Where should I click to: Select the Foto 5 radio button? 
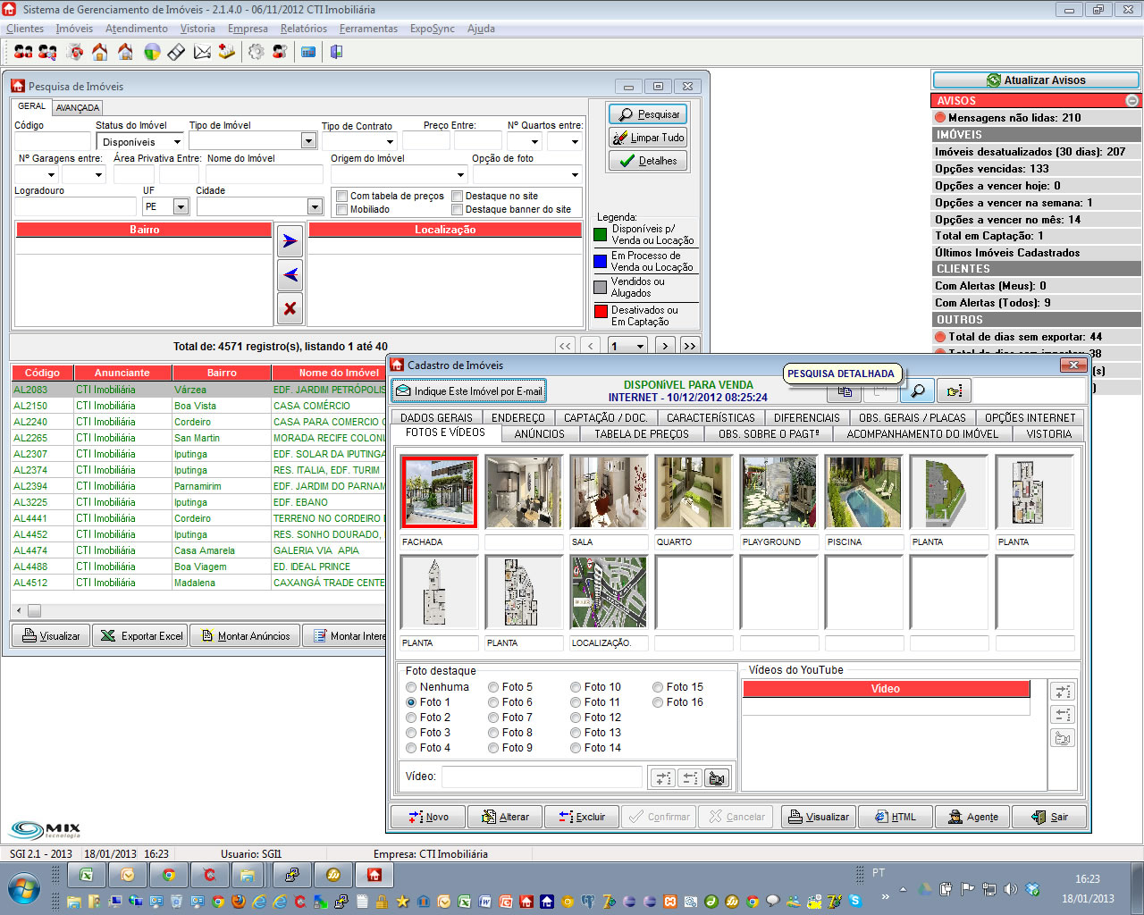coord(493,687)
